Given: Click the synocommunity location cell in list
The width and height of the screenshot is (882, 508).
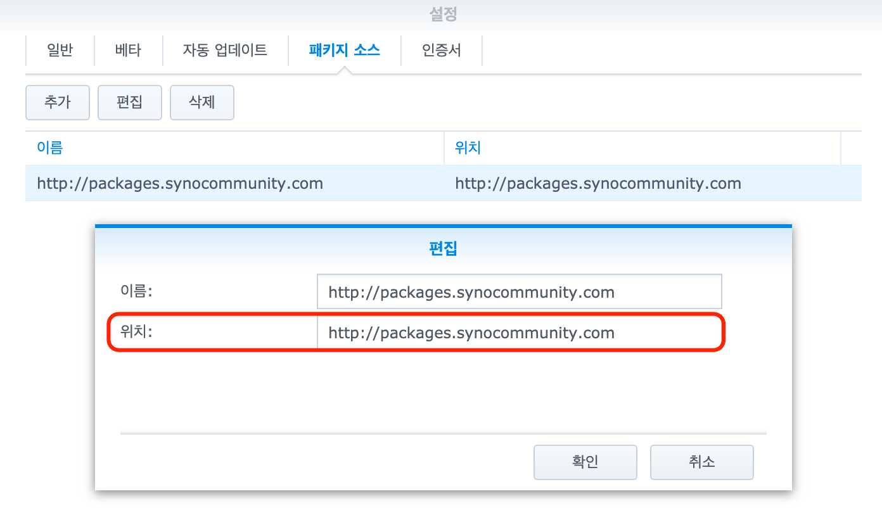Looking at the screenshot, I should (x=642, y=184).
